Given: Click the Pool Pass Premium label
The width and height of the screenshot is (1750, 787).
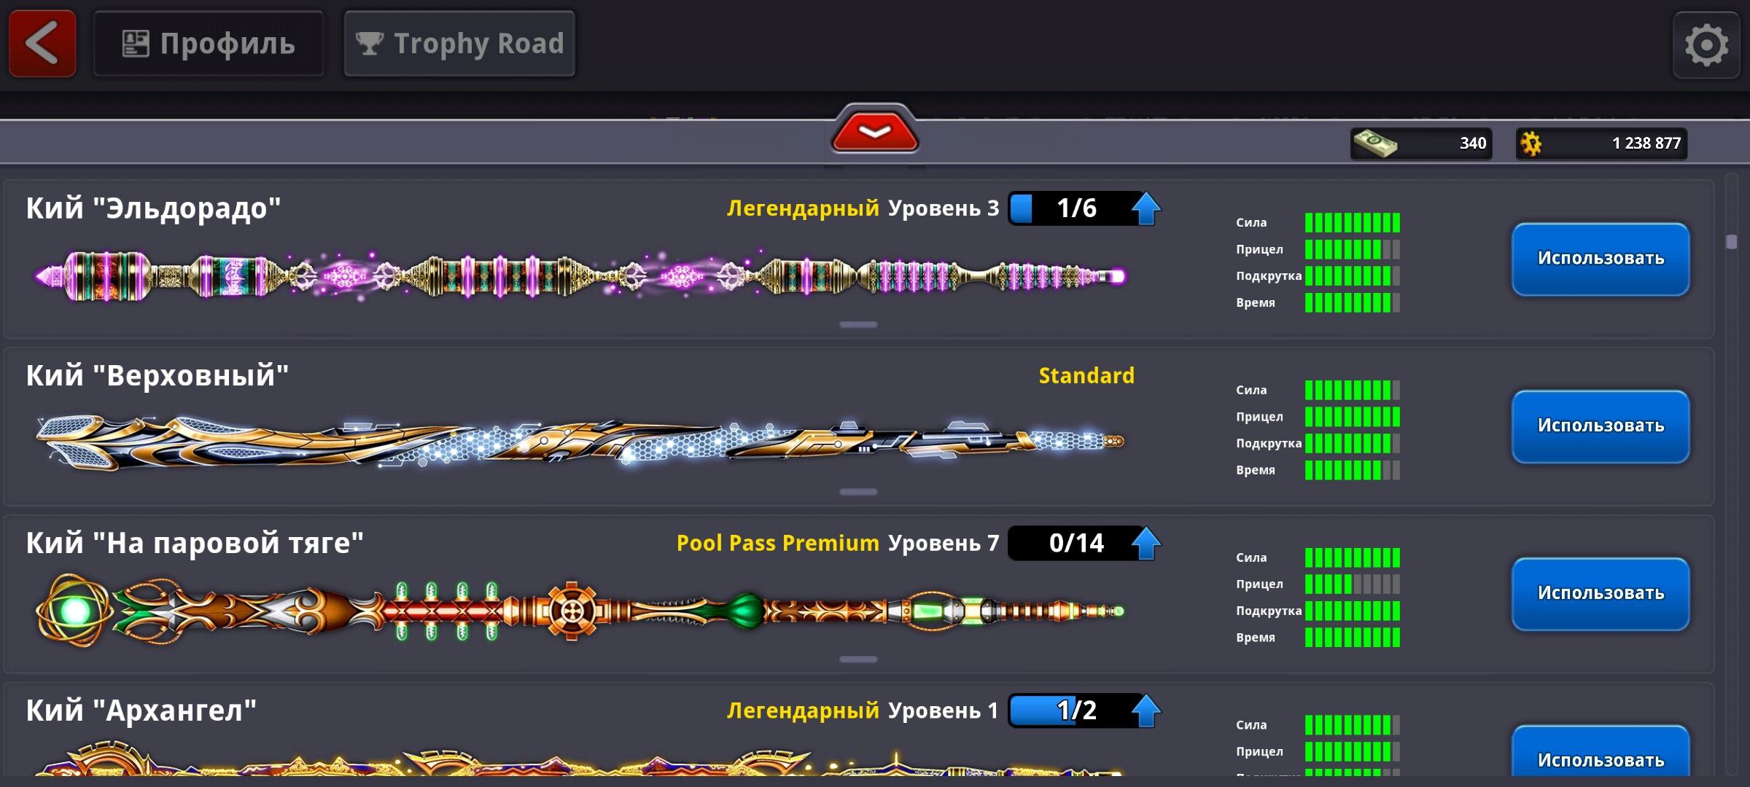Looking at the screenshot, I should click(778, 544).
